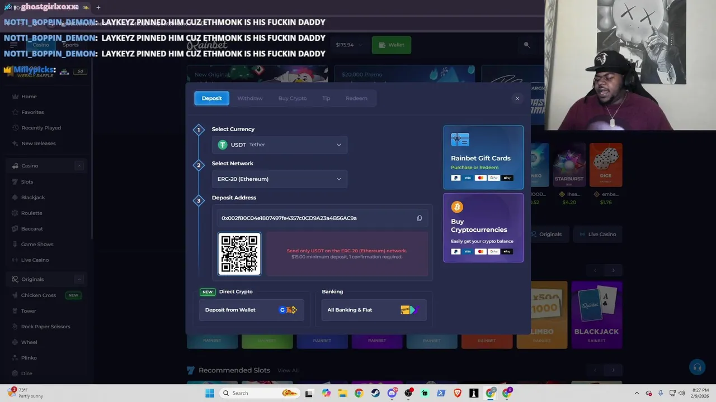
Task: Click the green Wallet button
Action: [x=392, y=45]
